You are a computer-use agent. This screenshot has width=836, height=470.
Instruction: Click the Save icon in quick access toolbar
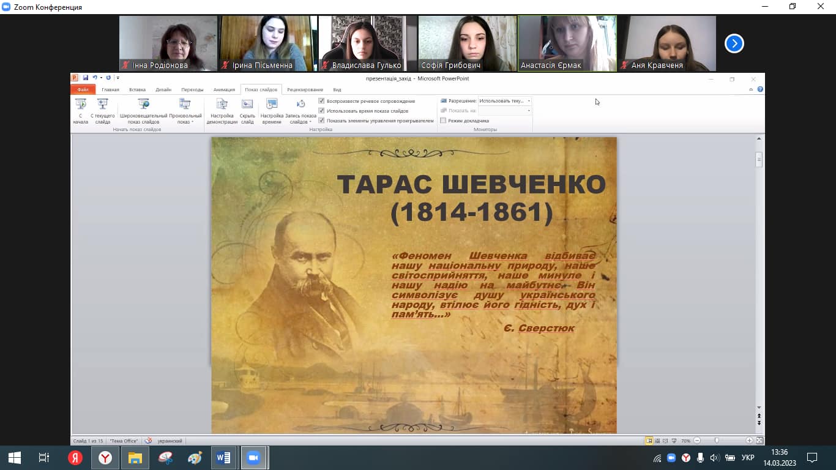[x=86, y=78]
